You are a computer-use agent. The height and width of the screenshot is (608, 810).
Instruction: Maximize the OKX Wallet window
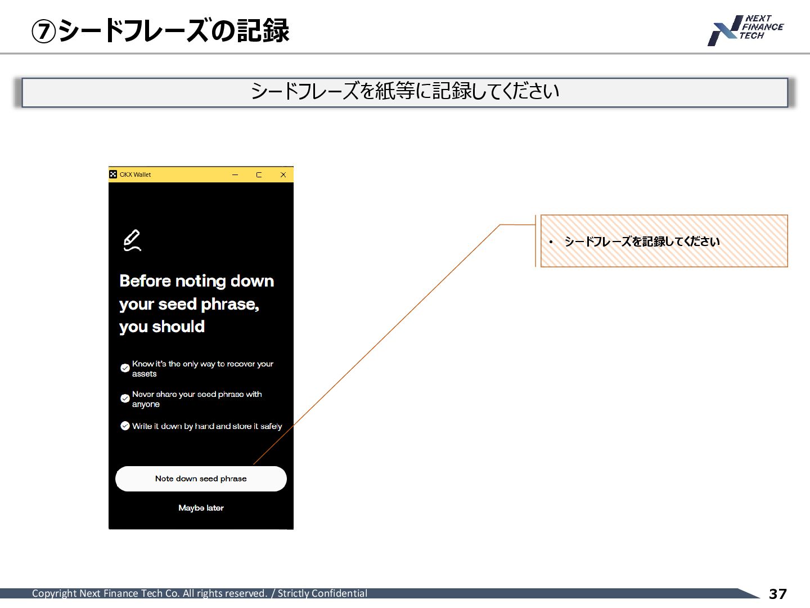pyautogui.click(x=259, y=175)
